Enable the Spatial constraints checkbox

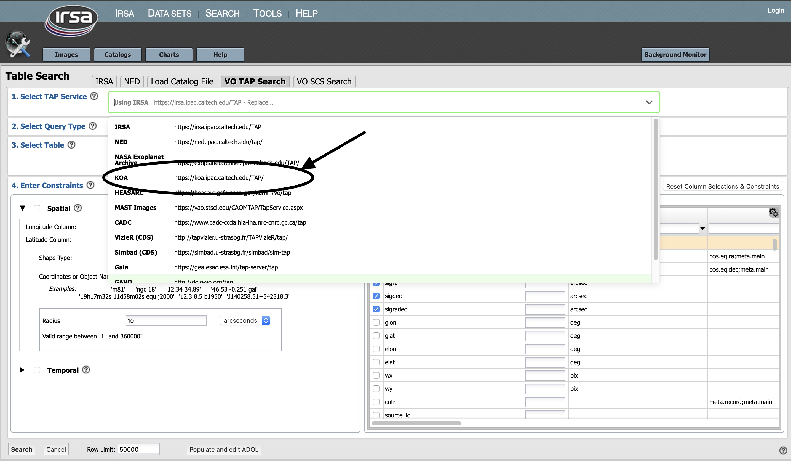coord(37,208)
